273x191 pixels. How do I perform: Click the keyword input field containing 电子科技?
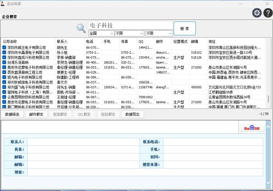(x=131, y=26)
